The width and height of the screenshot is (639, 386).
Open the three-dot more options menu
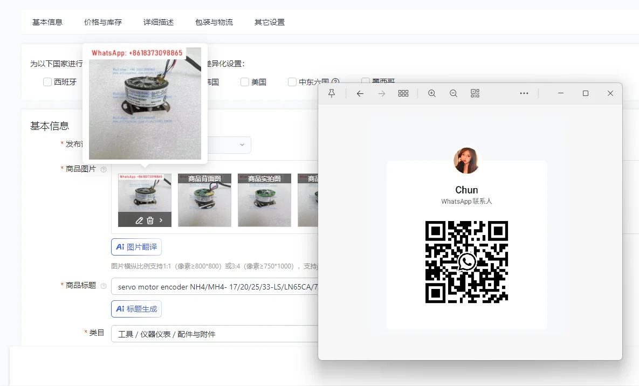(x=524, y=93)
